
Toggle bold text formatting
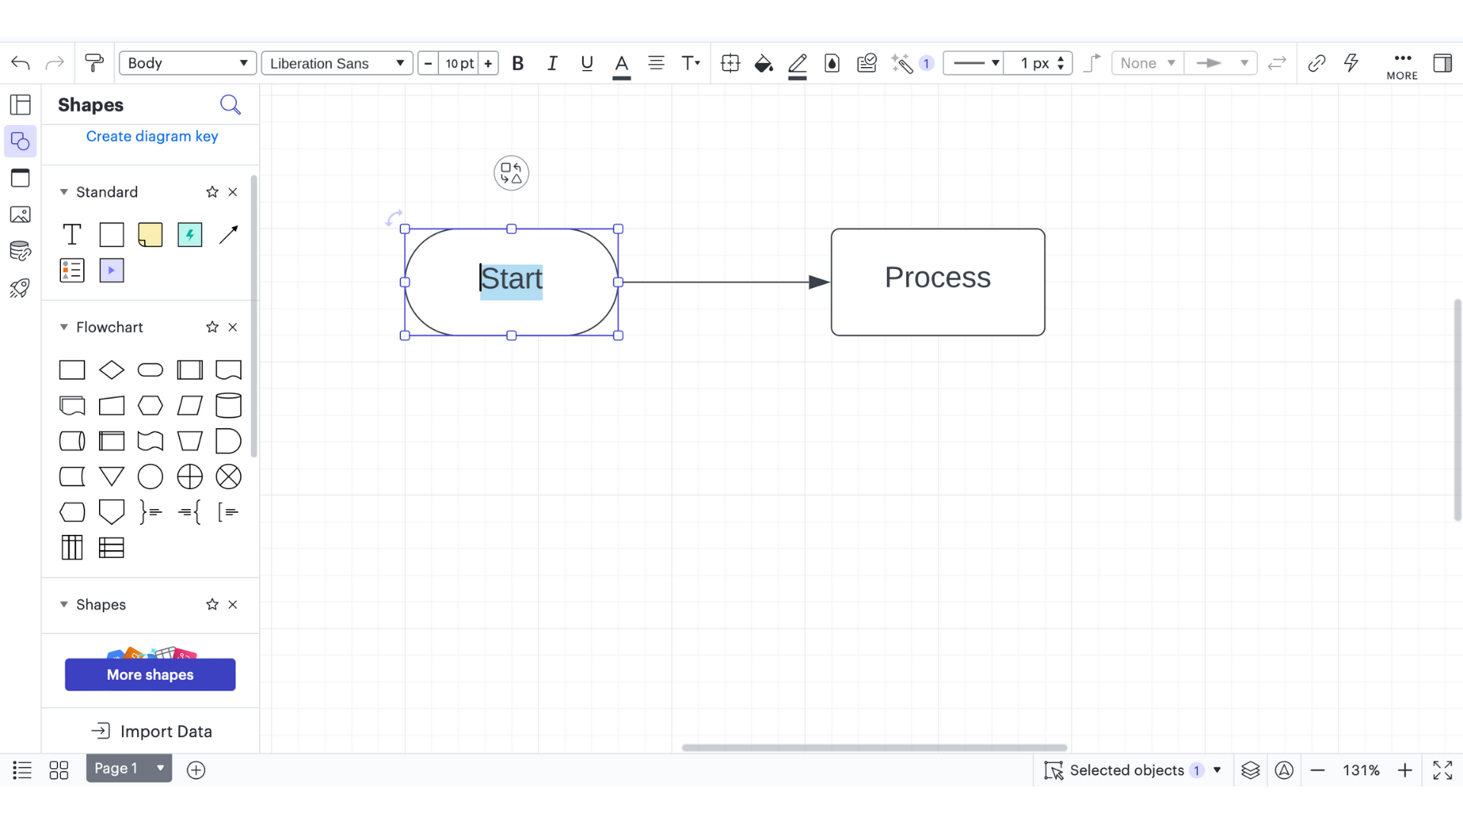tap(517, 63)
